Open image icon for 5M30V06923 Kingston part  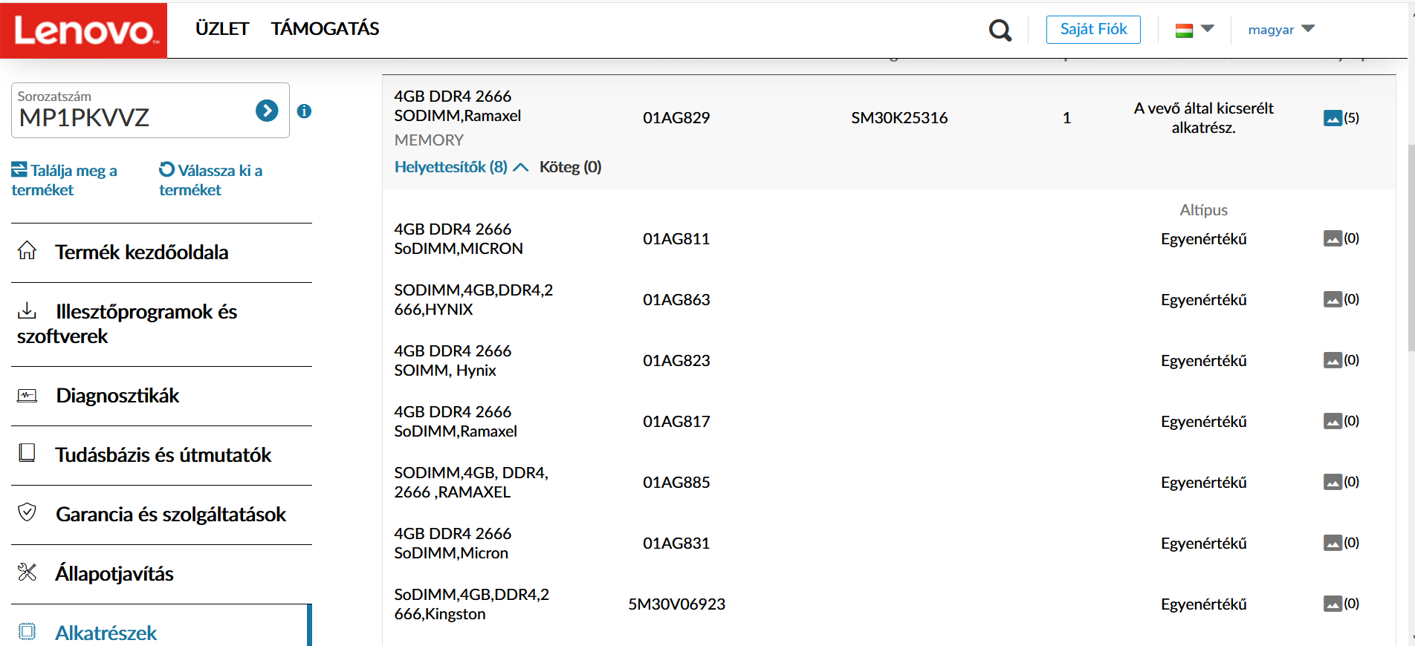click(x=1341, y=604)
